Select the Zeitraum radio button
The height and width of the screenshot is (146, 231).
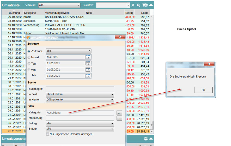pos(29,51)
